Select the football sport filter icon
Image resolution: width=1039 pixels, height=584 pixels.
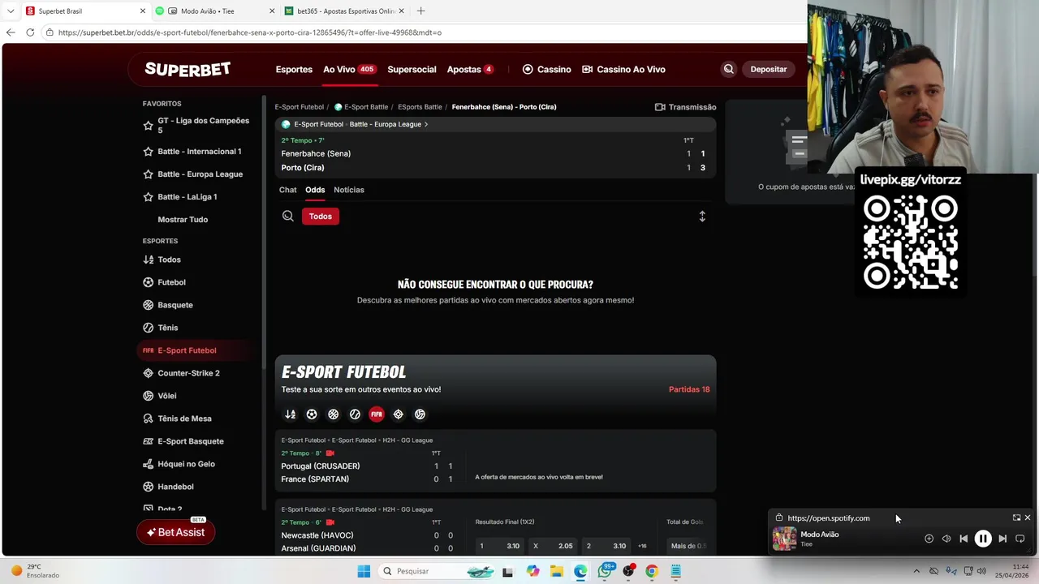(x=312, y=414)
